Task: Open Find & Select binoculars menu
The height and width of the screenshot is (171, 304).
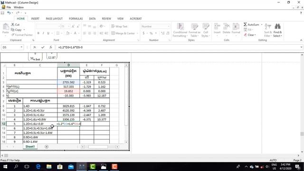Action: coord(277,30)
